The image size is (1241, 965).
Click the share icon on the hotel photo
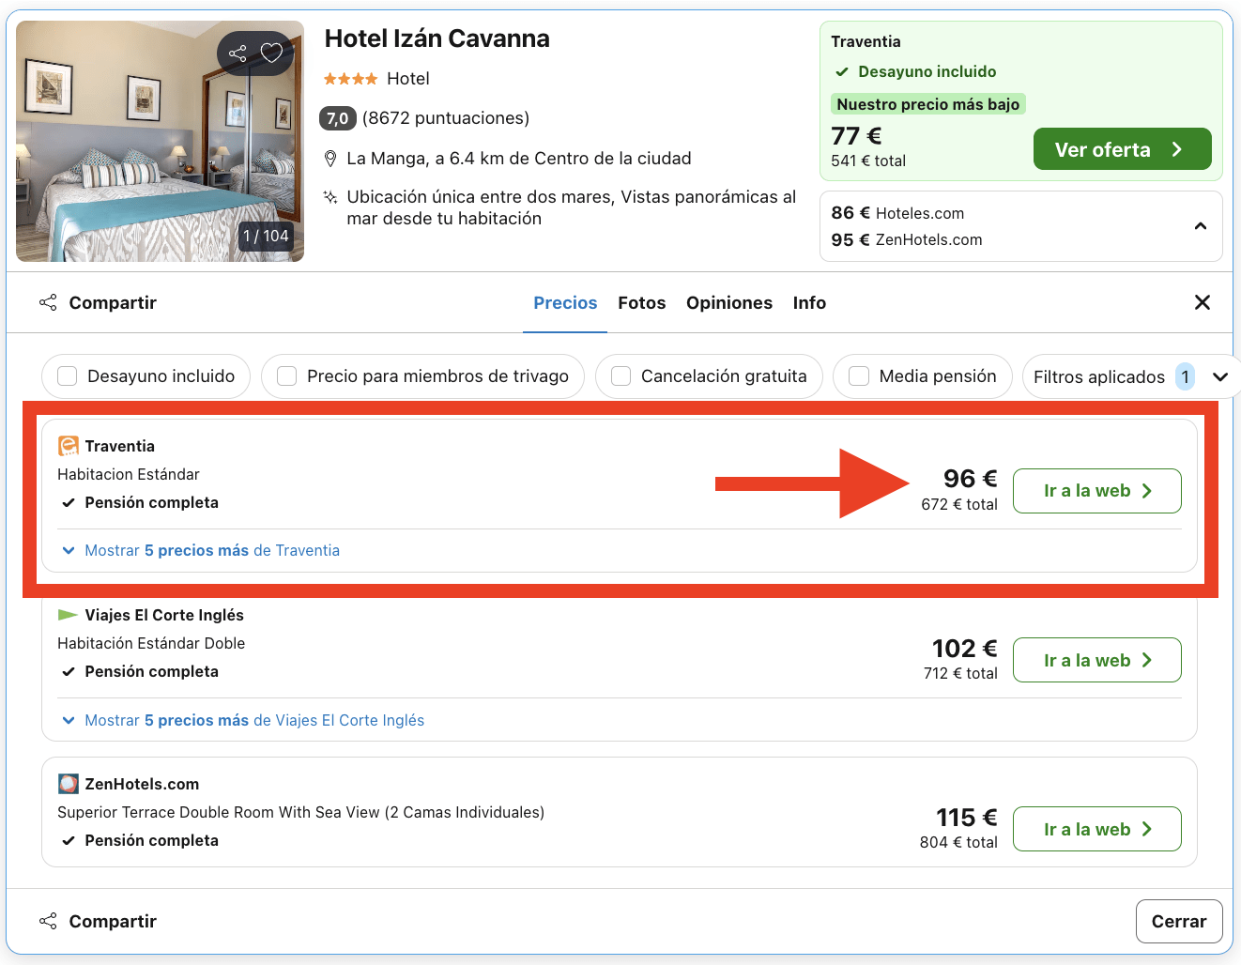(237, 54)
